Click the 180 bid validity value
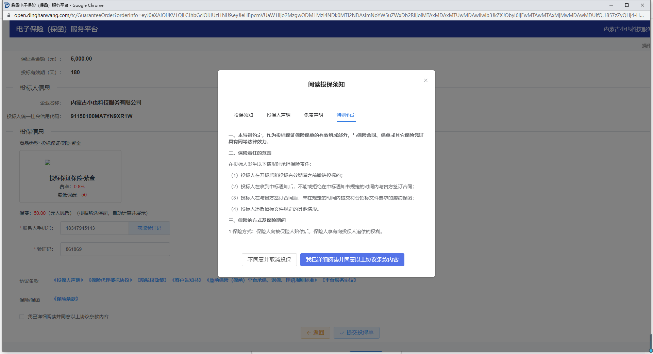Viewport: 653px width, 354px height. [x=75, y=72]
